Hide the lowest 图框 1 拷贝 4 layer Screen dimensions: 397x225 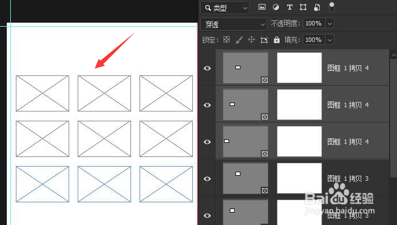click(207, 142)
